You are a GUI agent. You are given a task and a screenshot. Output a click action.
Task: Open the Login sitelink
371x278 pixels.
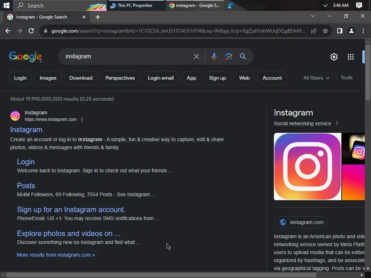pyautogui.click(x=26, y=162)
